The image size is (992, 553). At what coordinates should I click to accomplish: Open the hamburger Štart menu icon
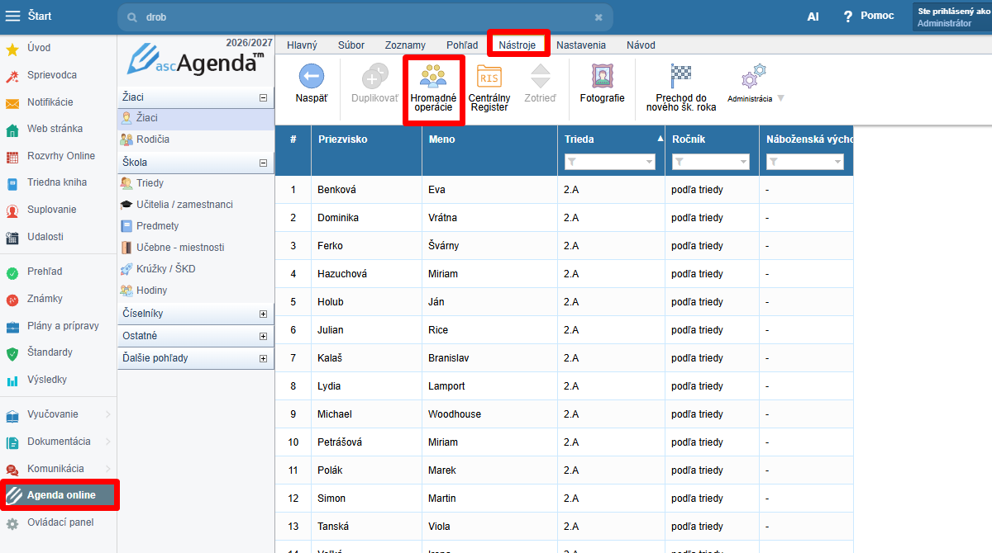(x=13, y=17)
